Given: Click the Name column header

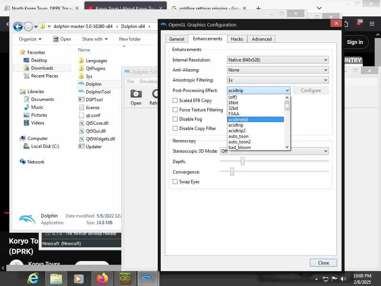Looking at the screenshot, I should pos(84,50).
